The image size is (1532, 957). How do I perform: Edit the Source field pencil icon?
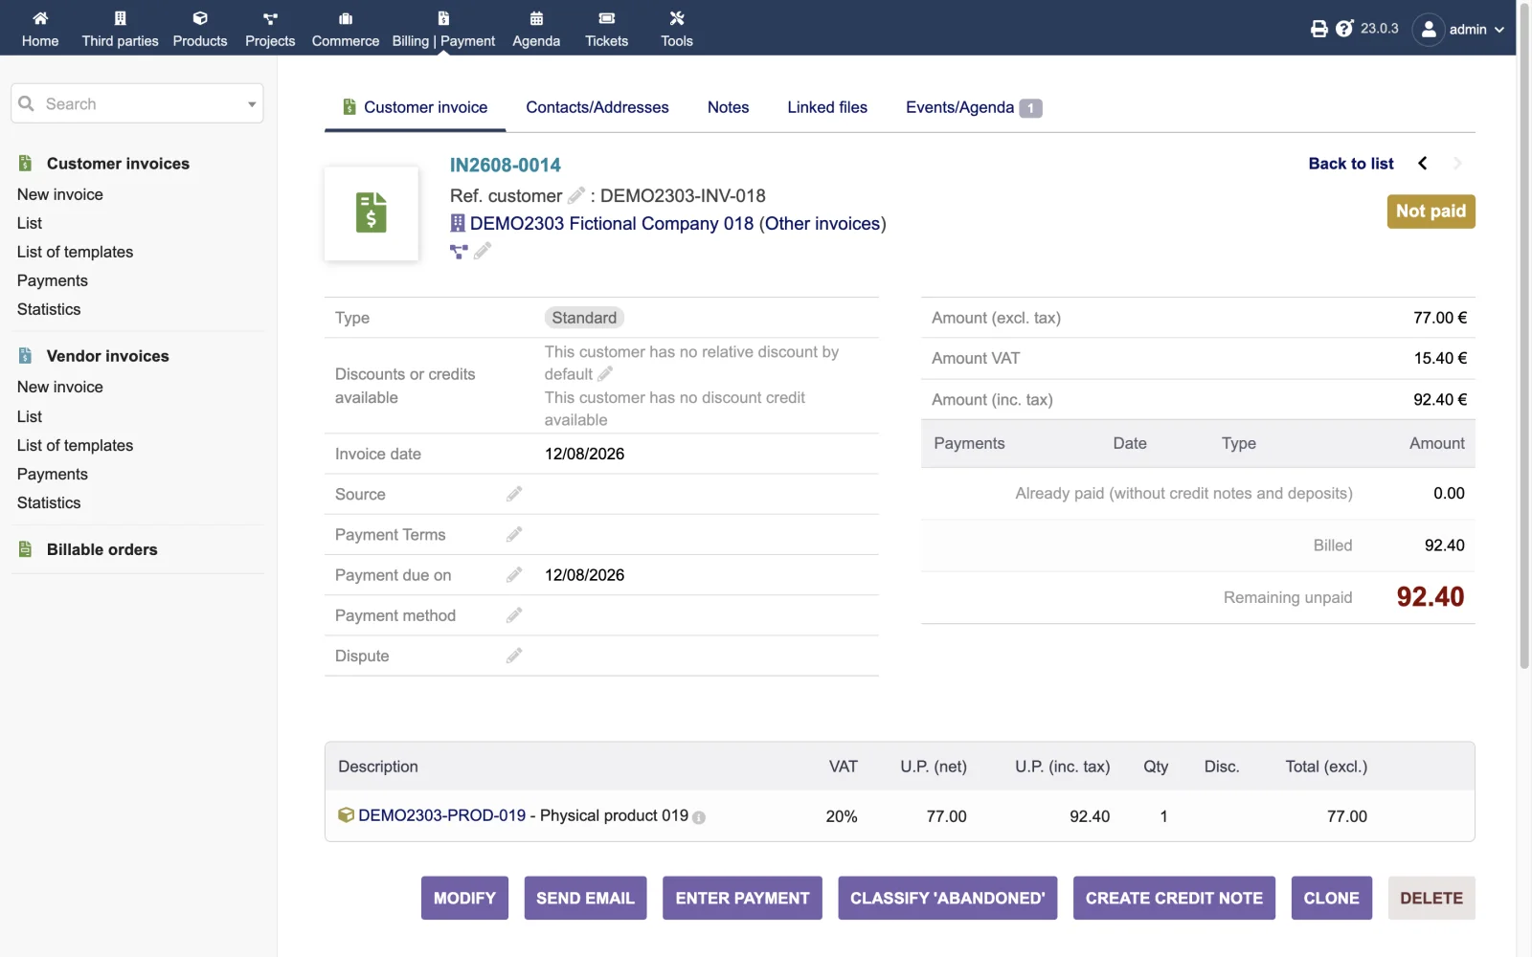514,494
